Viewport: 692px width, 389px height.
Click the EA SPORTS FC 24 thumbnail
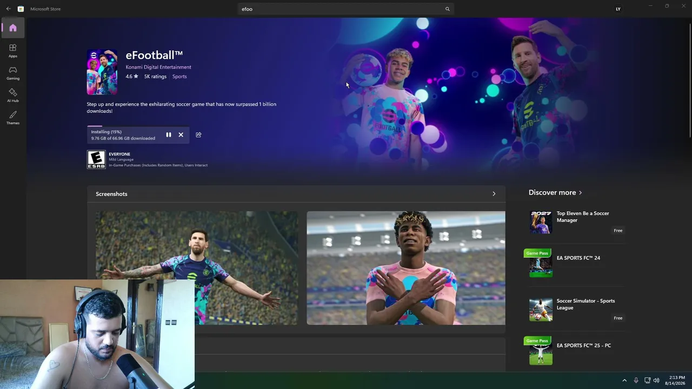[541, 266]
